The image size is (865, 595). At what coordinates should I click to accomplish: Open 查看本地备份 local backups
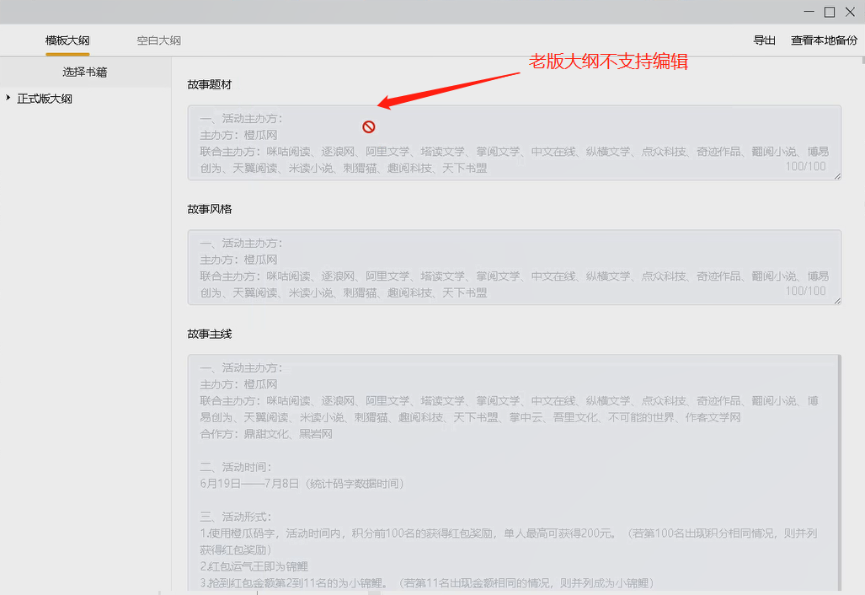[x=825, y=40]
